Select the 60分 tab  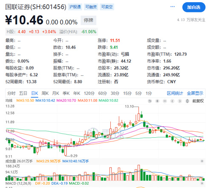coord(103,93)
